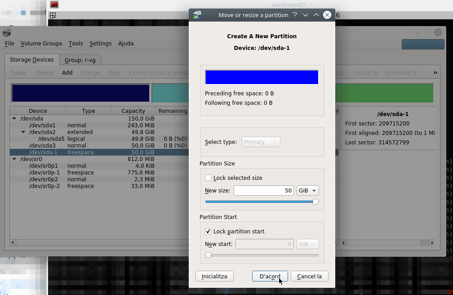Switch to the Group: r-vg tab
This screenshot has width=453, height=295.
click(80, 60)
